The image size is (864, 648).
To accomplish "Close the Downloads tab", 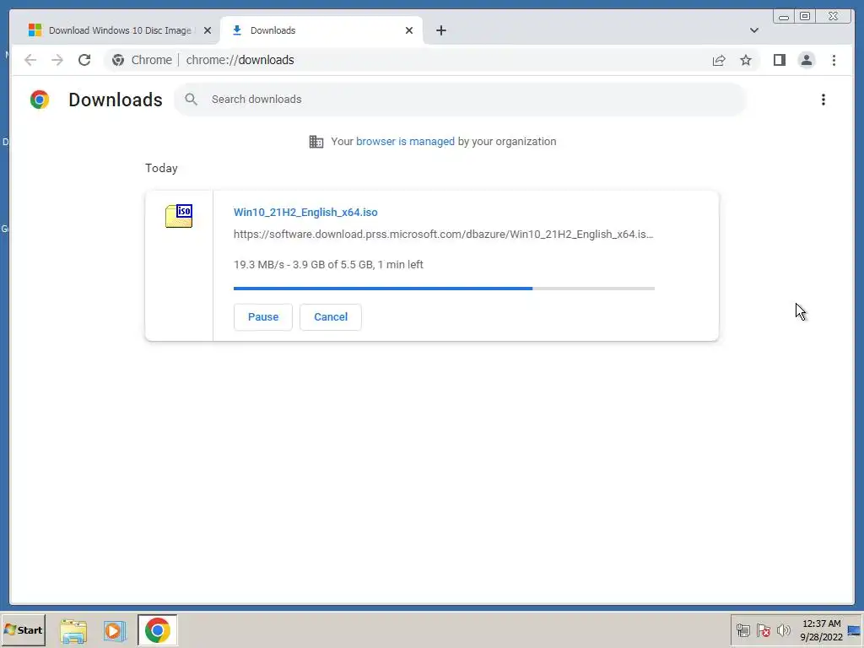I will pos(409,30).
